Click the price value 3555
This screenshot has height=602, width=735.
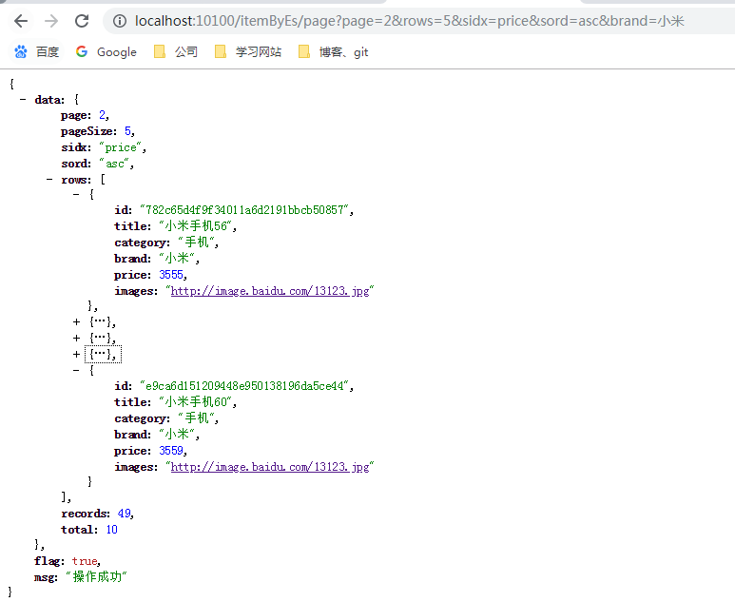171,275
